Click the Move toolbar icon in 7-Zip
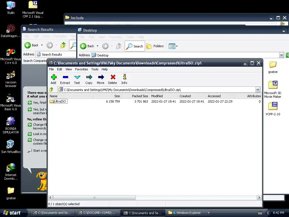The height and width of the screenshot is (217, 289). pos(101,79)
